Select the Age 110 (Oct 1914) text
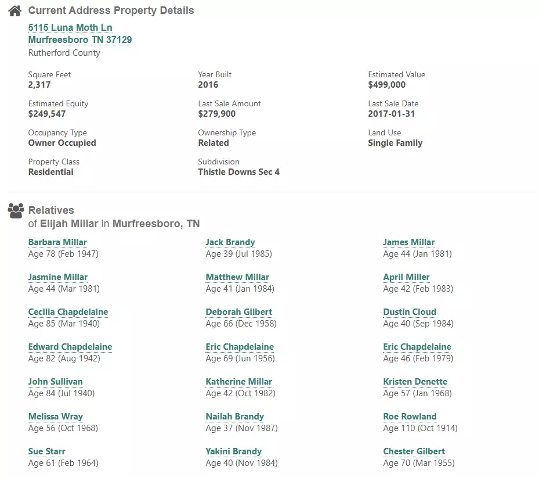The image size is (539, 477). point(420,428)
